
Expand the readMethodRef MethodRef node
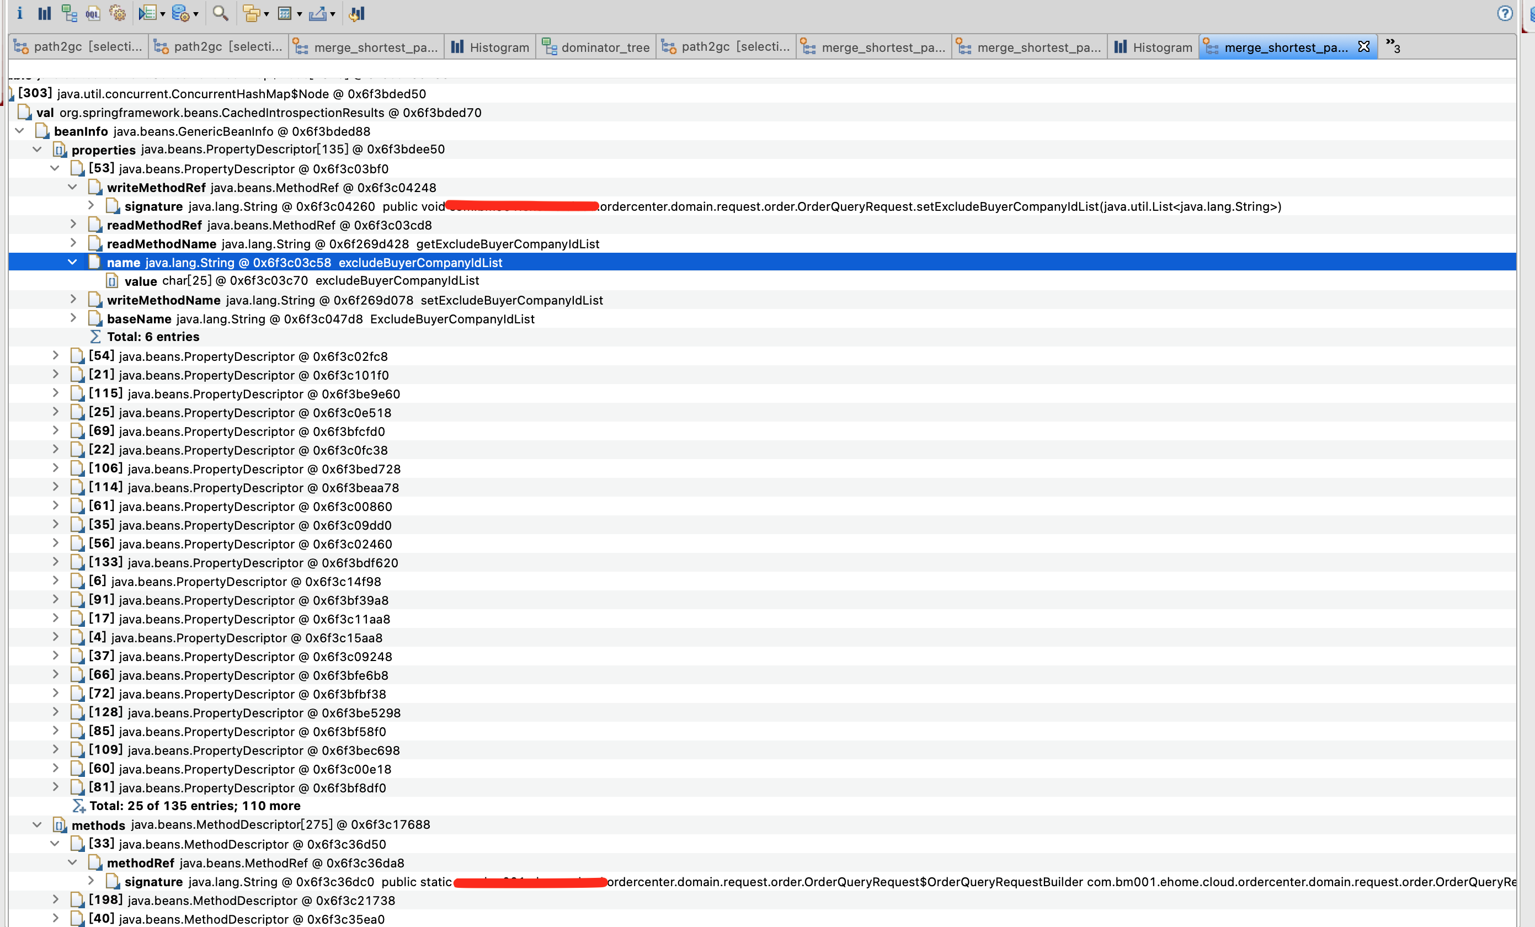coord(73,224)
